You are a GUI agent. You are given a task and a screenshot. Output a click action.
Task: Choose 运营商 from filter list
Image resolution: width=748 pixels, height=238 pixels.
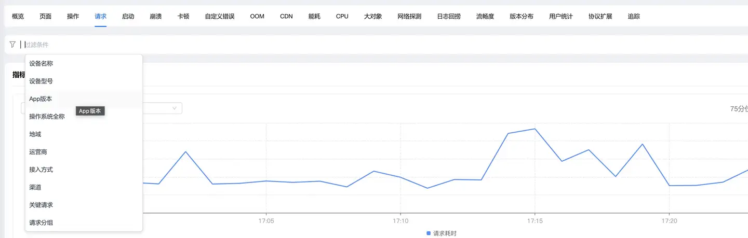(x=38, y=152)
